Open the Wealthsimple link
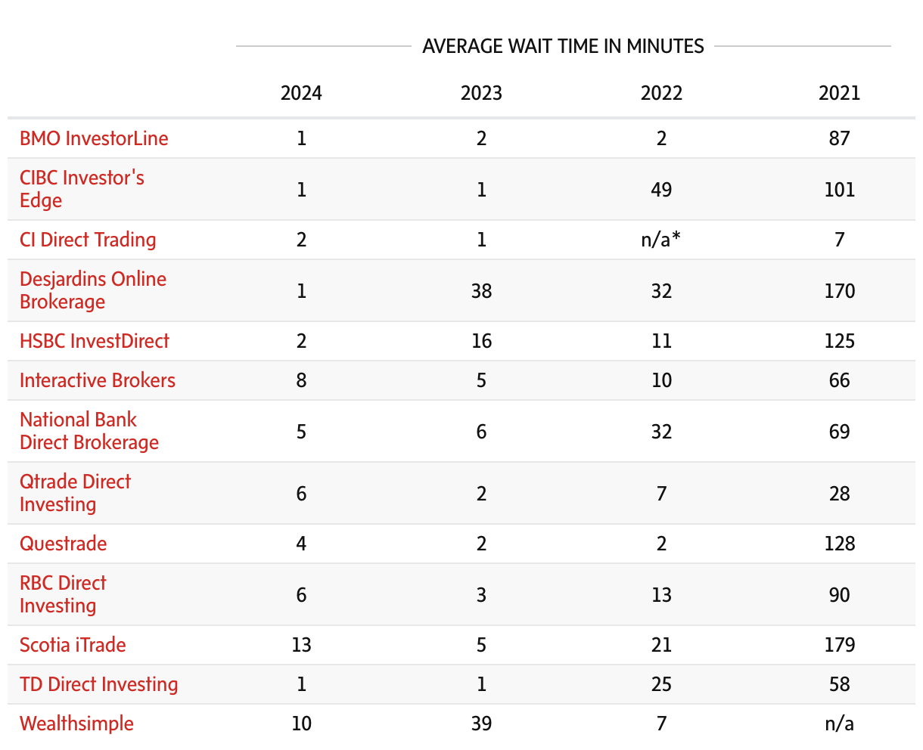The width and height of the screenshot is (923, 750). click(76, 724)
